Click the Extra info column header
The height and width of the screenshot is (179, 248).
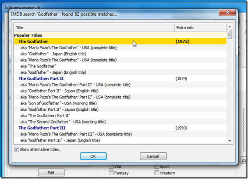[x=200, y=28]
